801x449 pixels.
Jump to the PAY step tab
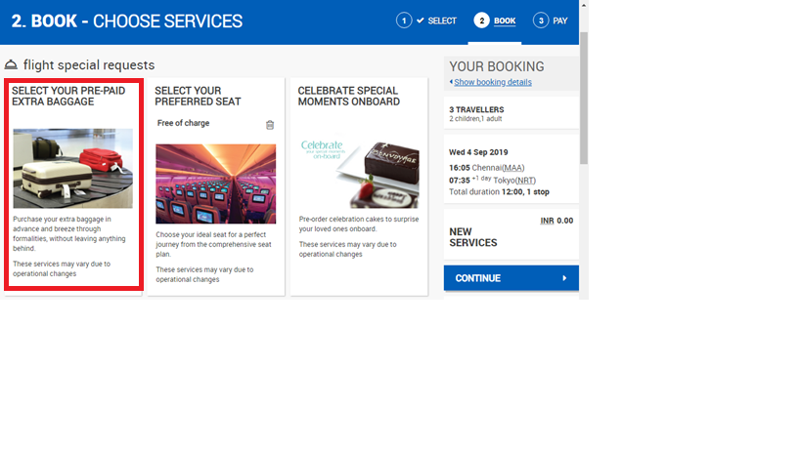tap(560, 20)
